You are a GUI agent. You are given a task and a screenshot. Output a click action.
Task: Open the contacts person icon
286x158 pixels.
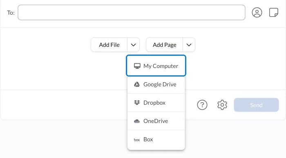coord(257,13)
